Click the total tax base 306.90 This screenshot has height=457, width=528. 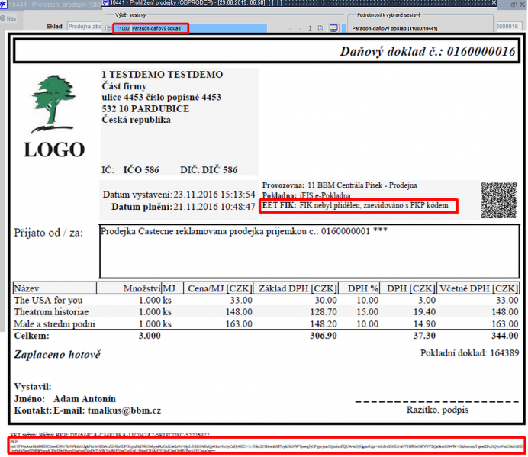click(x=324, y=336)
